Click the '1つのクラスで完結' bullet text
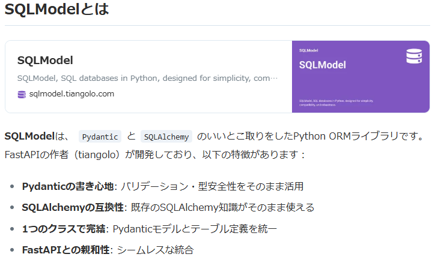The height and width of the screenshot is (257, 432). pyautogui.click(x=64, y=229)
